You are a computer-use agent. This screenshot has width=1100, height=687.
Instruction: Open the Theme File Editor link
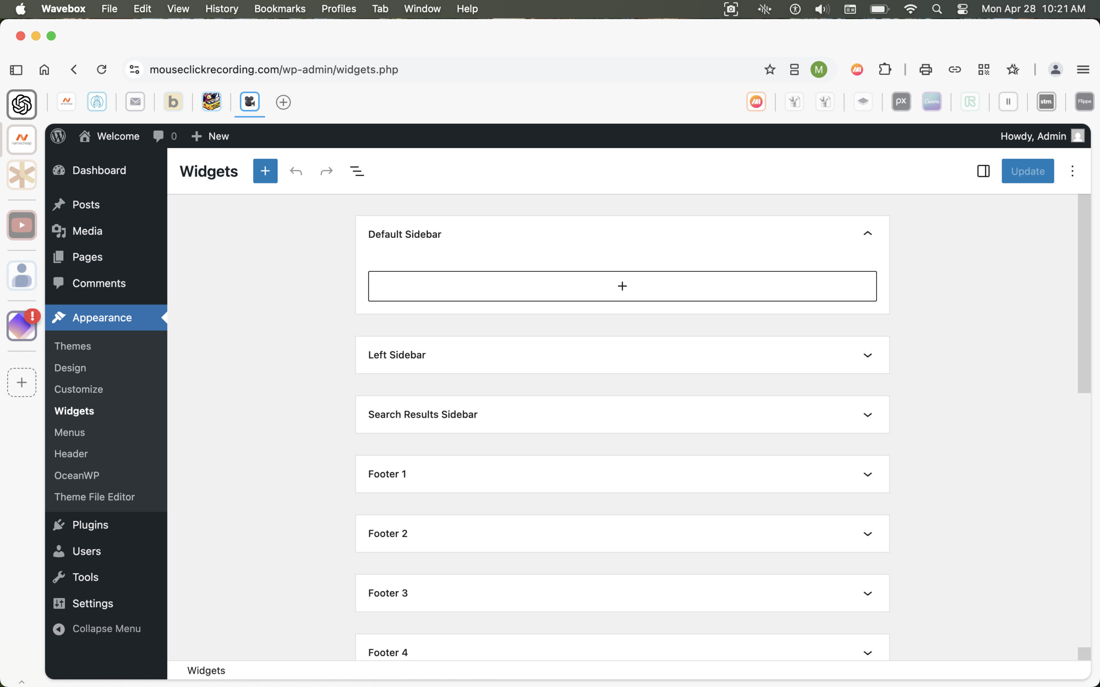[95, 497]
